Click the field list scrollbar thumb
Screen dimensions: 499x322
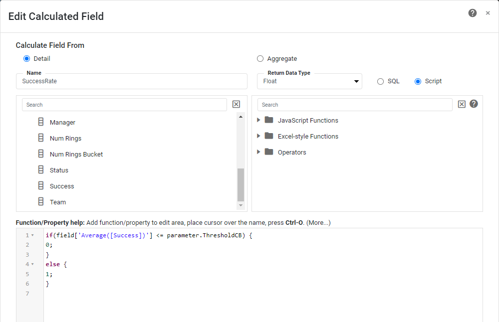tap(241, 185)
